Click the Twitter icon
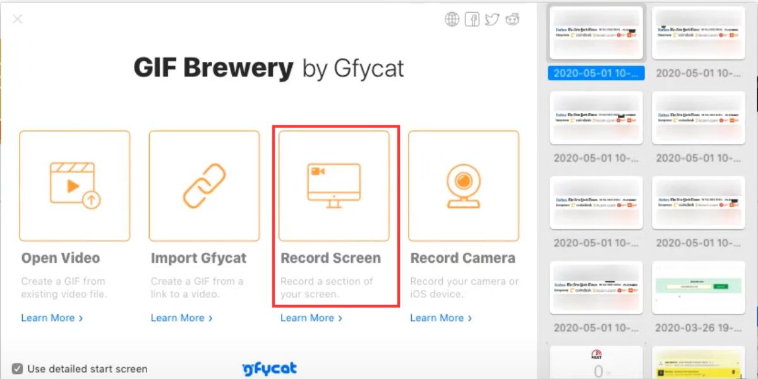758x379 pixels. click(493, 19)
